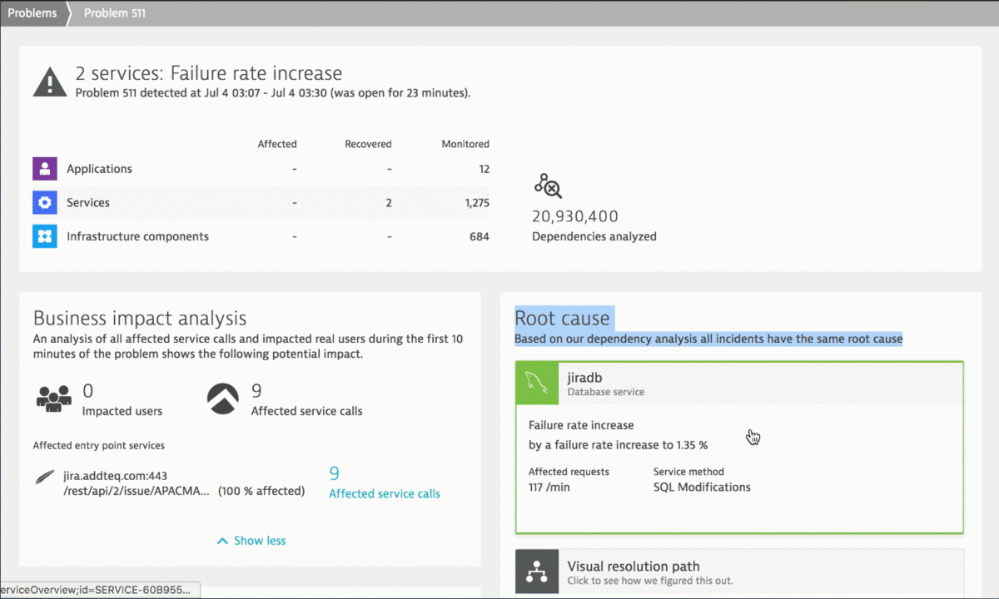Select the blue Services icon
Image resolution: width=999 pixels, height=599 pixels.
[44, 202]
